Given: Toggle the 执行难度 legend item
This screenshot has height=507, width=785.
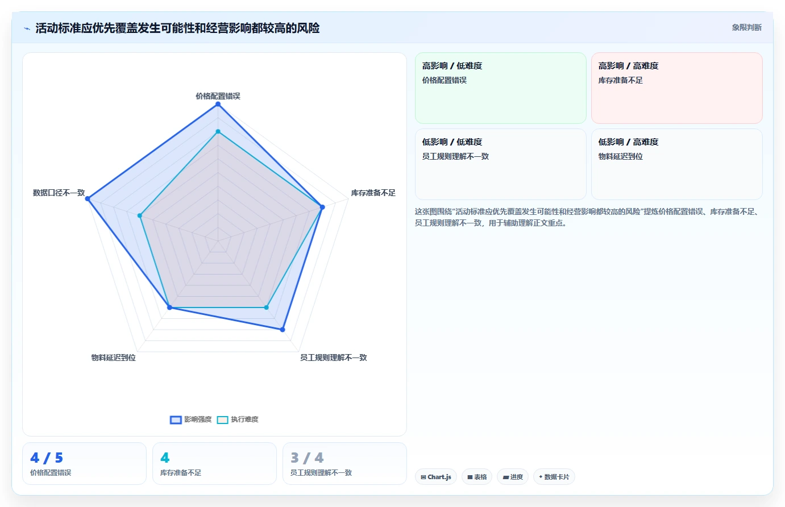Looking at the screenshot, I should 238,419.
